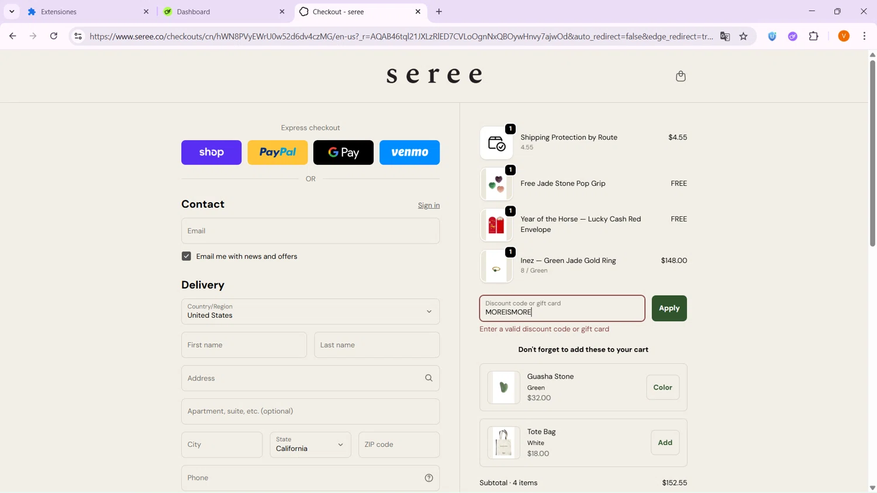The height and width of the screenshot is (493, 877).
Task: Open the tab search dropdown arrow
Action: [12, 12]
